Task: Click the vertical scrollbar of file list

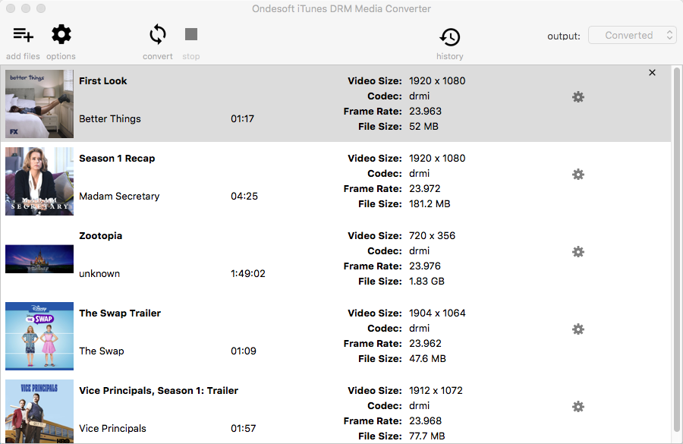Action: coord(676,248)
